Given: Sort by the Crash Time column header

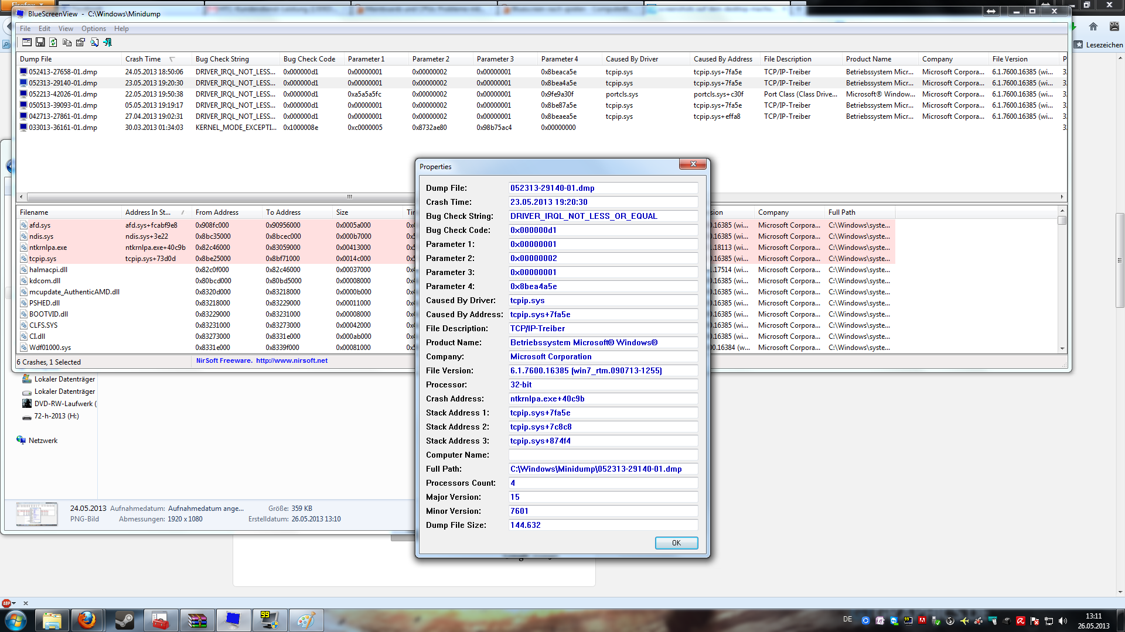Looking at the screenshot, I should point(143,59).
